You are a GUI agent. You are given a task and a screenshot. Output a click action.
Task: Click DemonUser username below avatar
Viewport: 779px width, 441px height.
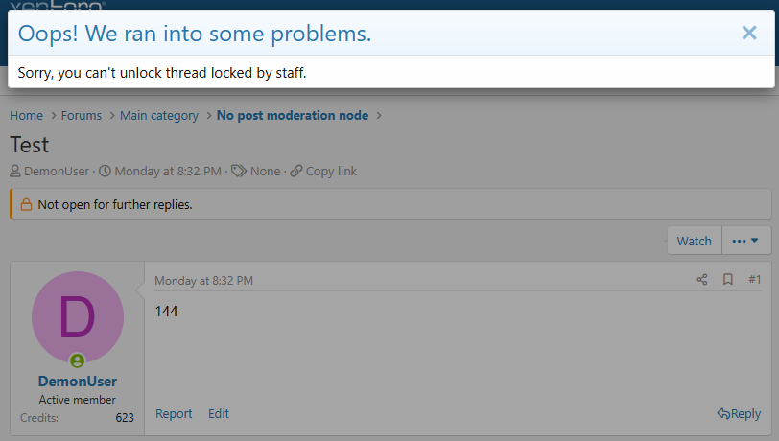click(x=78, y=382)
